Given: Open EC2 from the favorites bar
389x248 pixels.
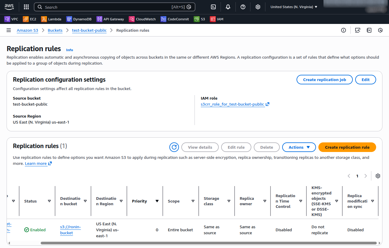Looking at the screenshot, I should (x=30, y=19).
